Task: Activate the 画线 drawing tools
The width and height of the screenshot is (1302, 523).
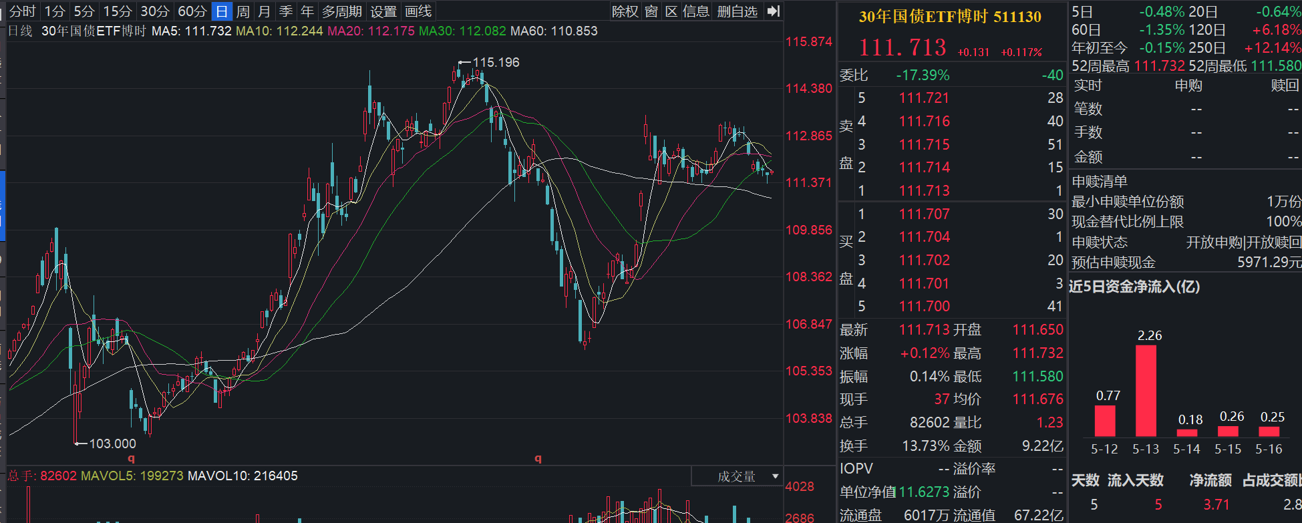Action: (419, 11)
